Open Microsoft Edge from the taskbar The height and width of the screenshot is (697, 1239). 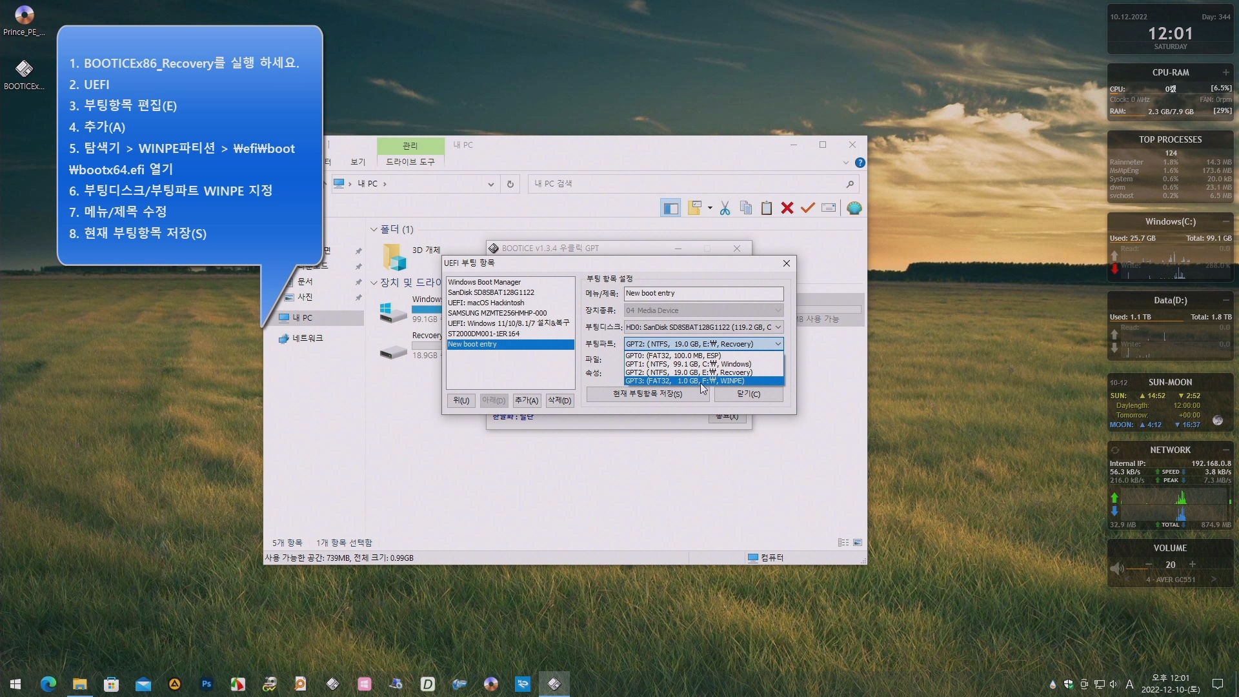(x=48, y=684)
